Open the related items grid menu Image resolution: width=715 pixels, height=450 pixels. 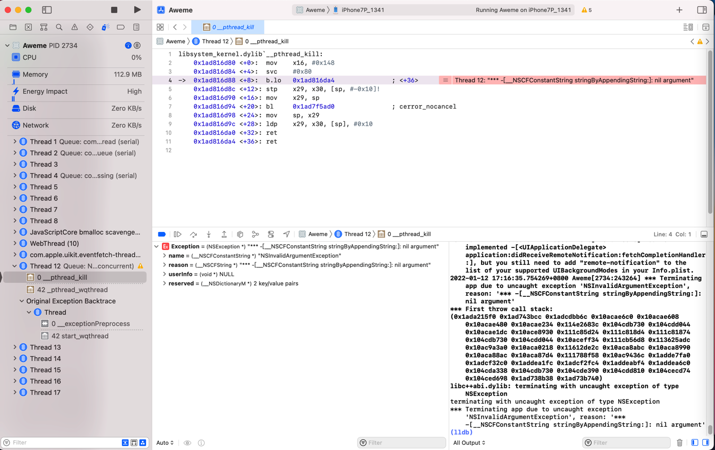coord(160,27)
